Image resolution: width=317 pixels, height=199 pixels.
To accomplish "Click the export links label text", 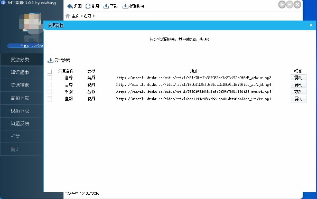I will 62,60.
